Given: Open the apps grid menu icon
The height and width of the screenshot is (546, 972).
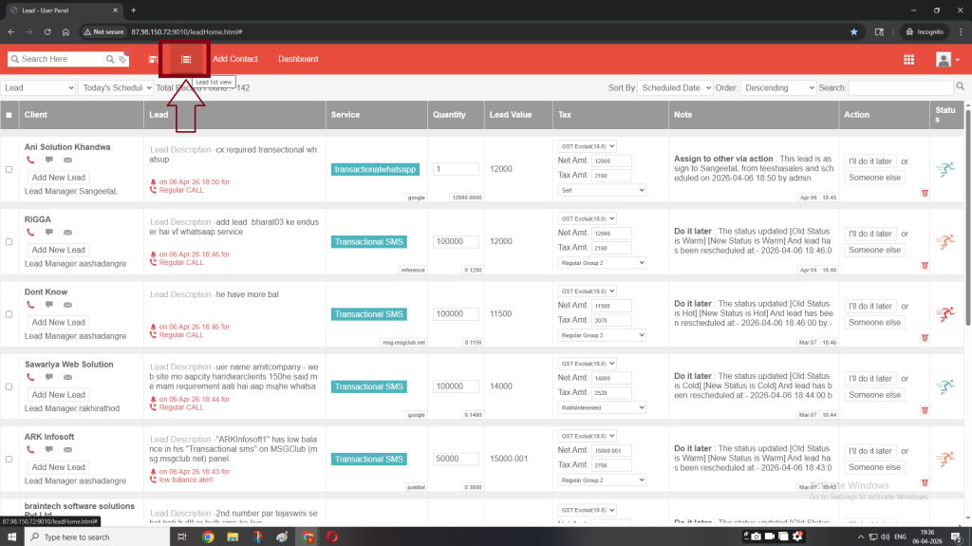Looking at the screenshot, I should (908, 59).
